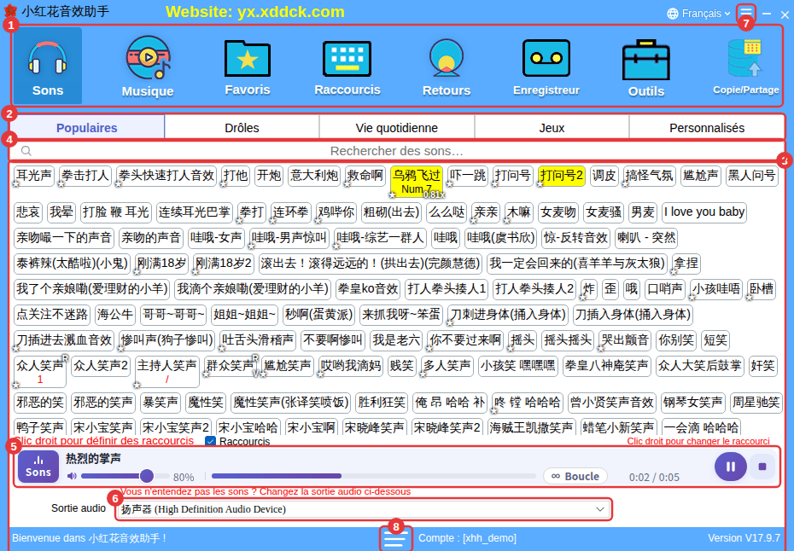Screen dimensions: 794x551
Task: Go to the Personnalisés tab
Action: [x=707, y=127]
